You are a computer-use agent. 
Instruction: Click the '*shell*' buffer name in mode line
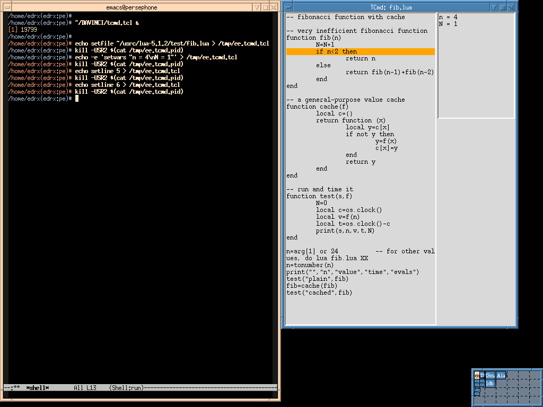[38, 388]
